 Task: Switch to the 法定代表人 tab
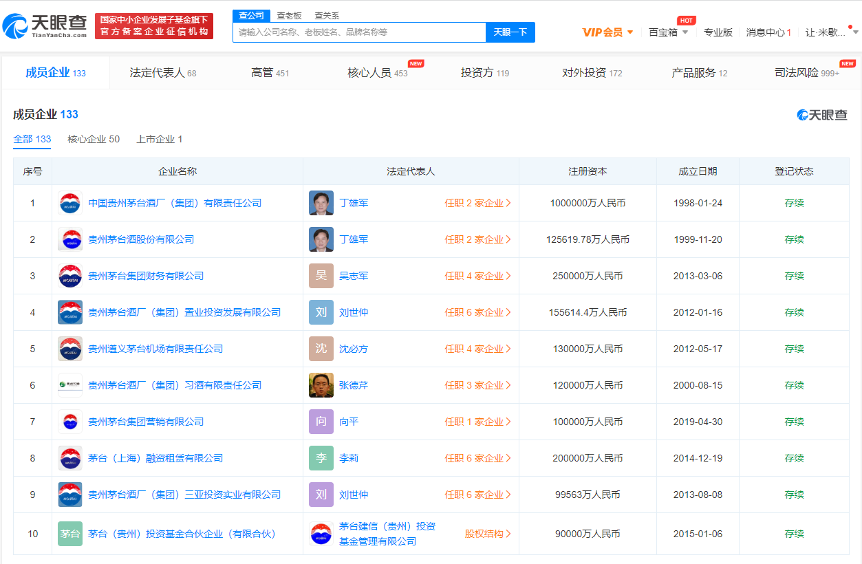click(x=163, y=73)
